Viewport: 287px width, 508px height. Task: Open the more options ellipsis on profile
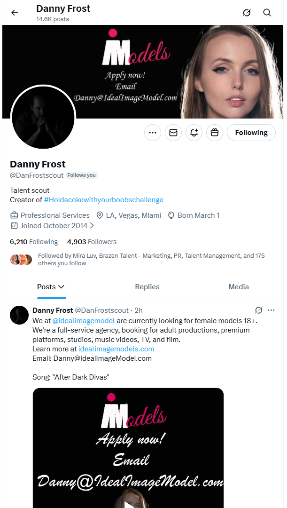(153, 133)
